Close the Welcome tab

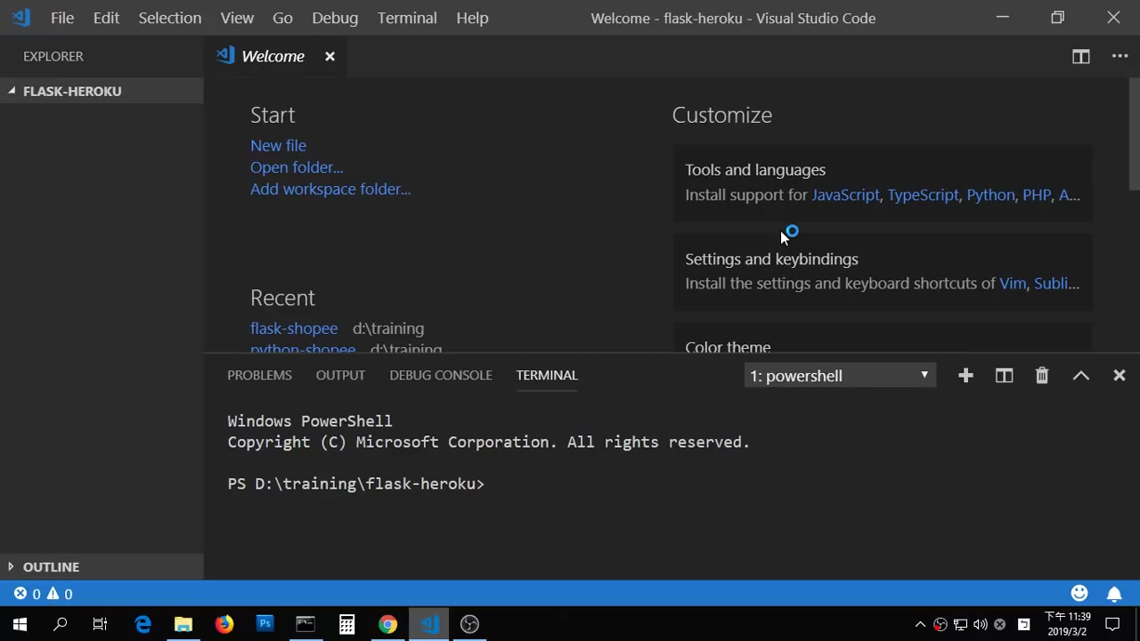pyautogui.click(x=330, y=56)
